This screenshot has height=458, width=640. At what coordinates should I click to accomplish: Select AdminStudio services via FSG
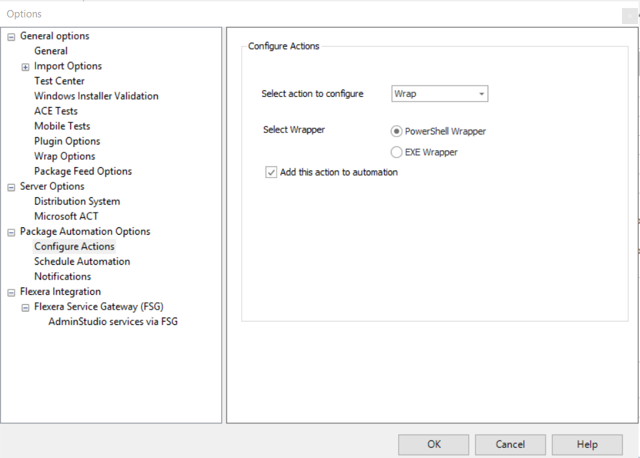point(113,322)
